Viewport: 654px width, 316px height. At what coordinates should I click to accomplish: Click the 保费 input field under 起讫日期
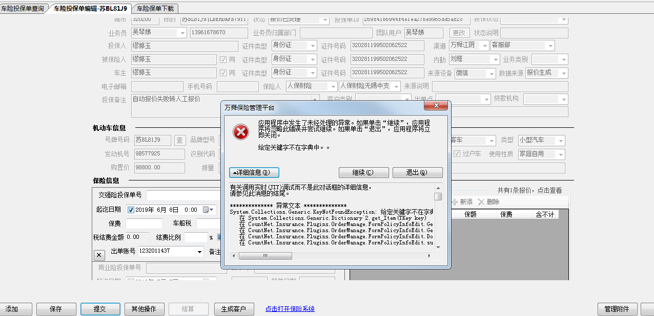pyautogui.click(x=144, y=223)
